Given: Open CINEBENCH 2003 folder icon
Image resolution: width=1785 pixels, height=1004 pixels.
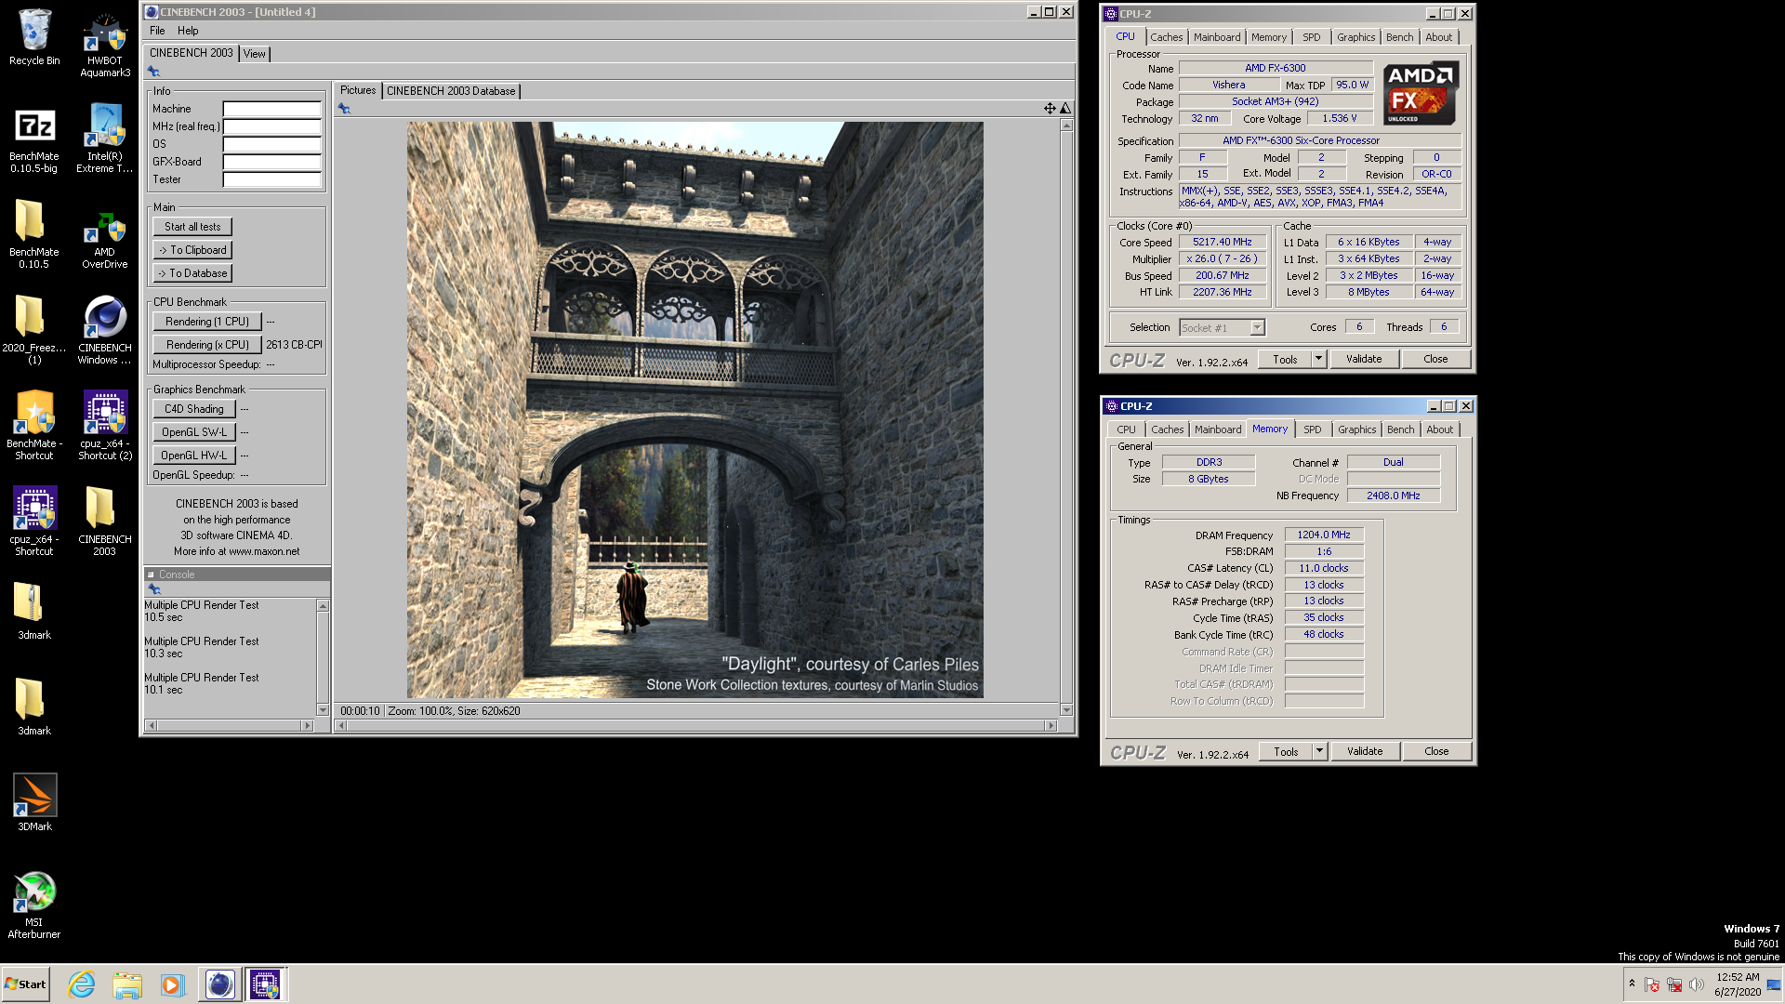Looking at the screenshot, I should coord(105,522).
